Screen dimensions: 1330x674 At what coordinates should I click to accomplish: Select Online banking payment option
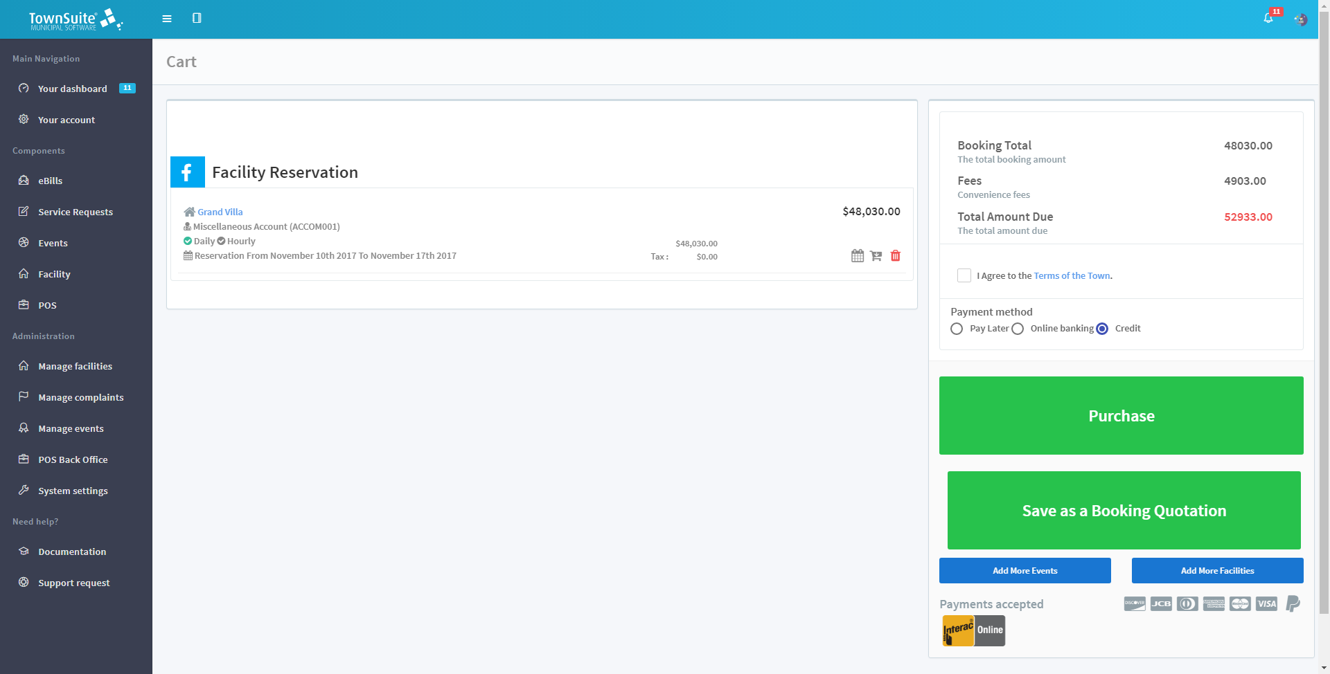coord(1018,329)
